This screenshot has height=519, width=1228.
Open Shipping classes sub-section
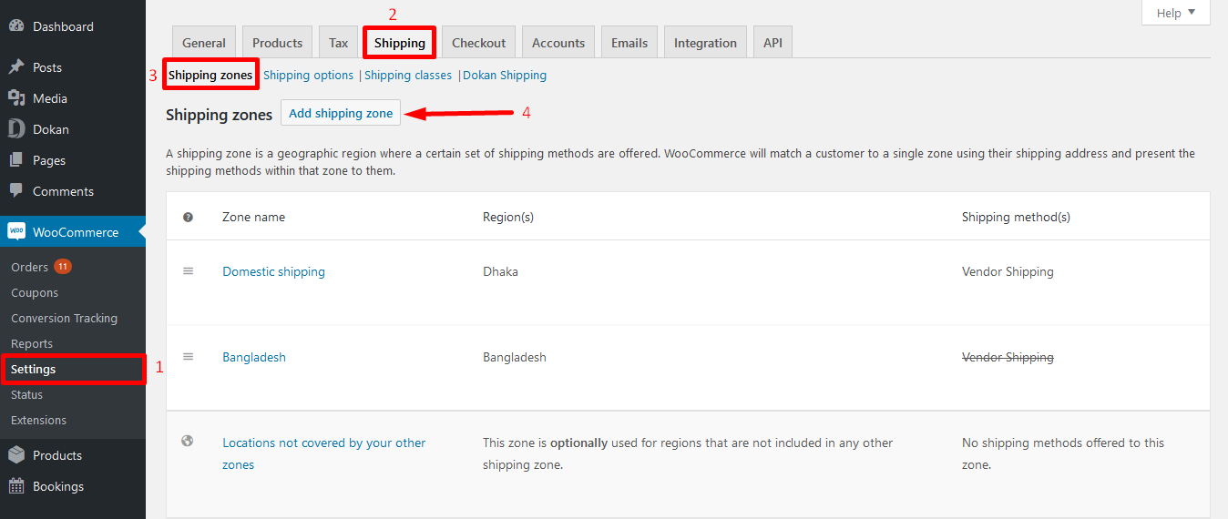[x=408, y=75]
